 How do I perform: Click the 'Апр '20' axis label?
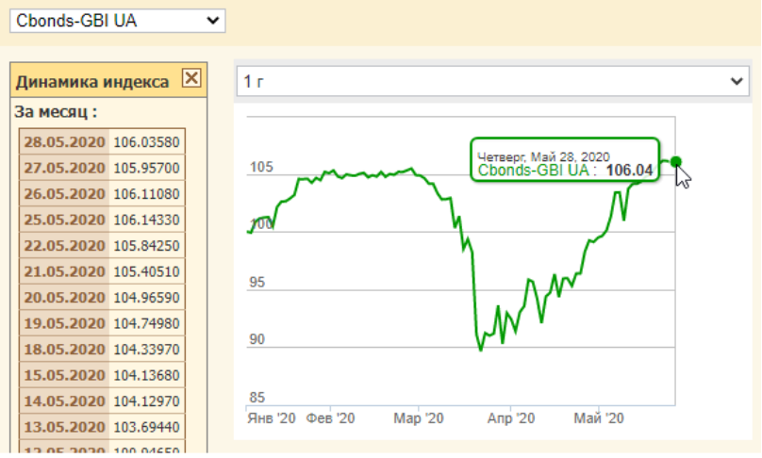(511, 418)
